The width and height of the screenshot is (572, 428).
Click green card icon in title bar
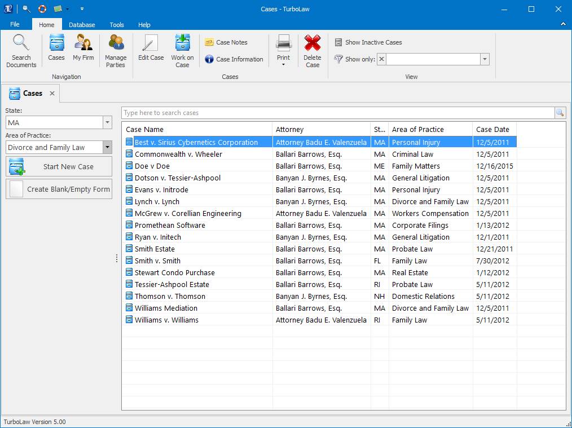tap(58, 9)
